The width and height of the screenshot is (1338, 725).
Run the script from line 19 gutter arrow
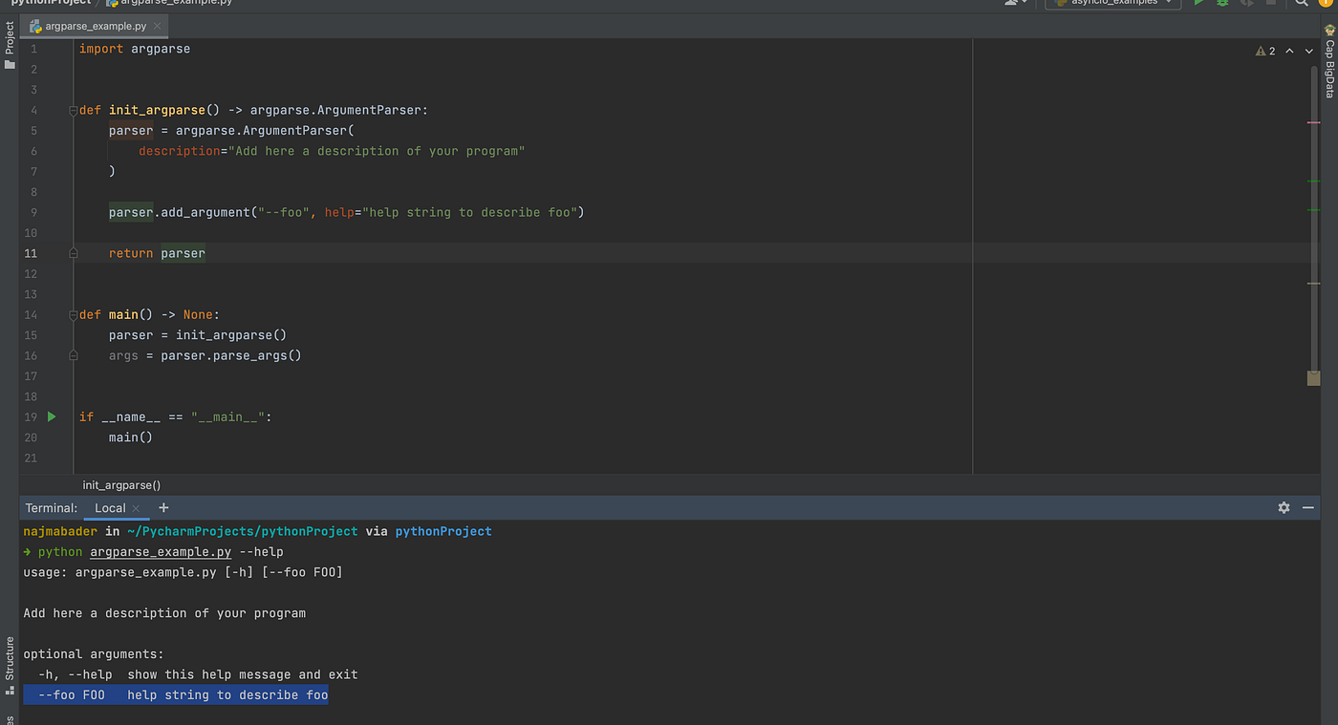(x=52, y=416)
